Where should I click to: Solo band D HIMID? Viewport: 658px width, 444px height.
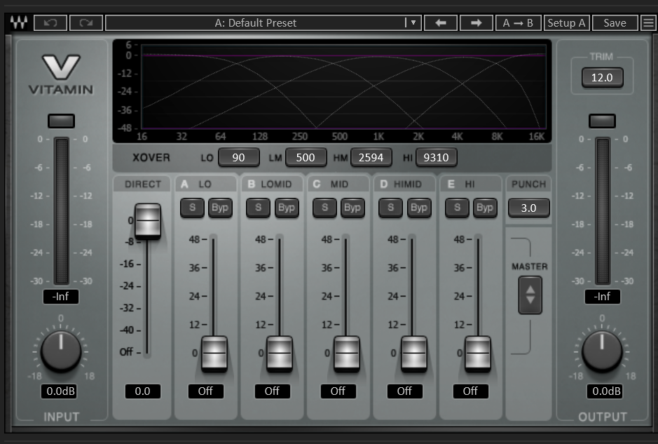[391, 208]
